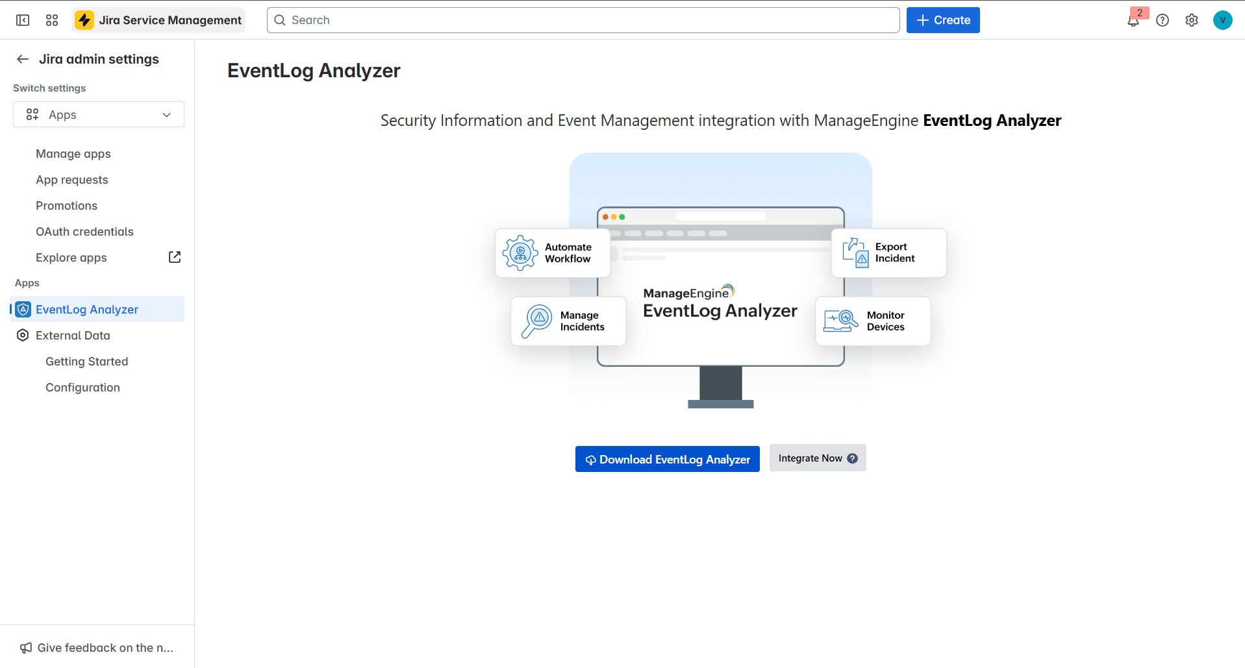
Task: Click the EventLog Analyzer shield icon in sidebar
Action: [x=23, y=309]
